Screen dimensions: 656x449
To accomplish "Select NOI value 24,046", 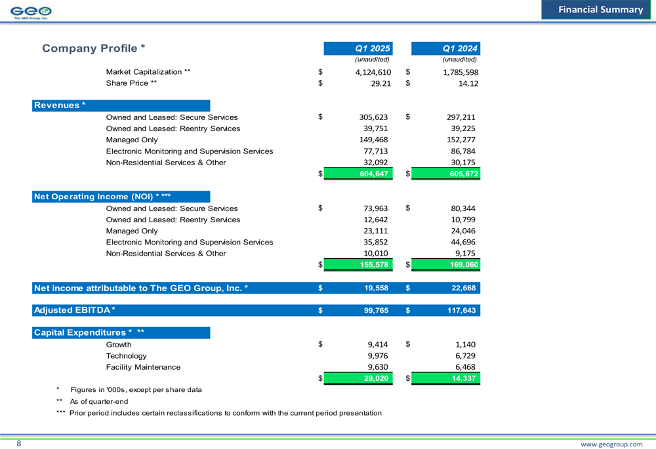I will point(463,231).
